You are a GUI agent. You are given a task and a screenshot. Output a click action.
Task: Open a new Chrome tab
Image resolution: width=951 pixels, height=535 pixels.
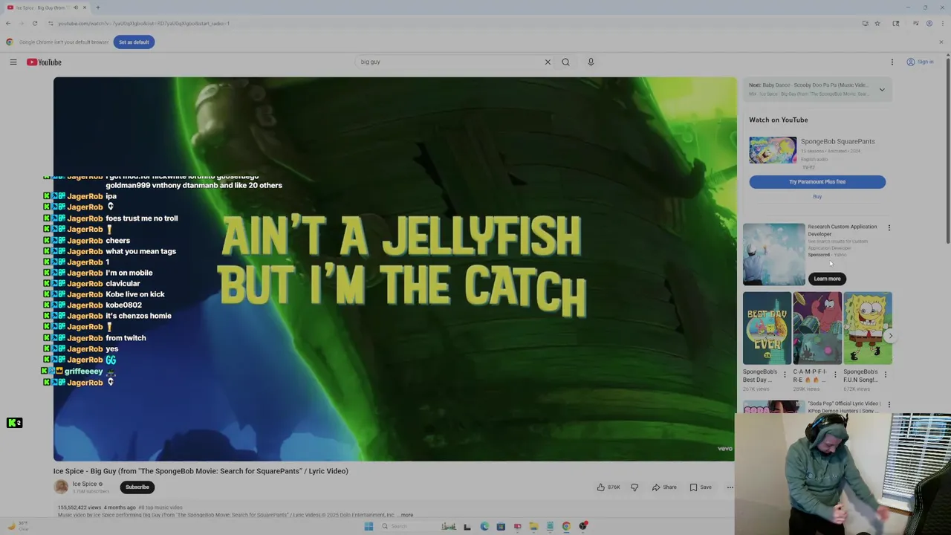click(x=97, y=7)
